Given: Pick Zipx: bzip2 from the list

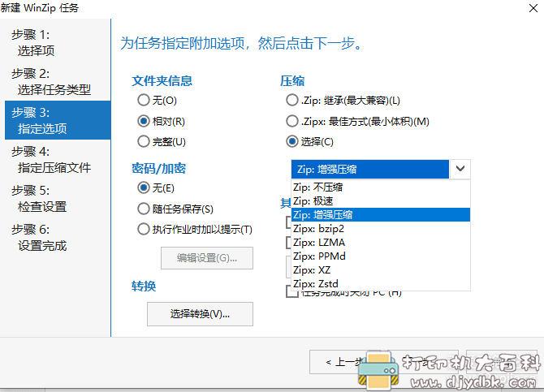Looking at the screenshot, I should click(381, 229).
